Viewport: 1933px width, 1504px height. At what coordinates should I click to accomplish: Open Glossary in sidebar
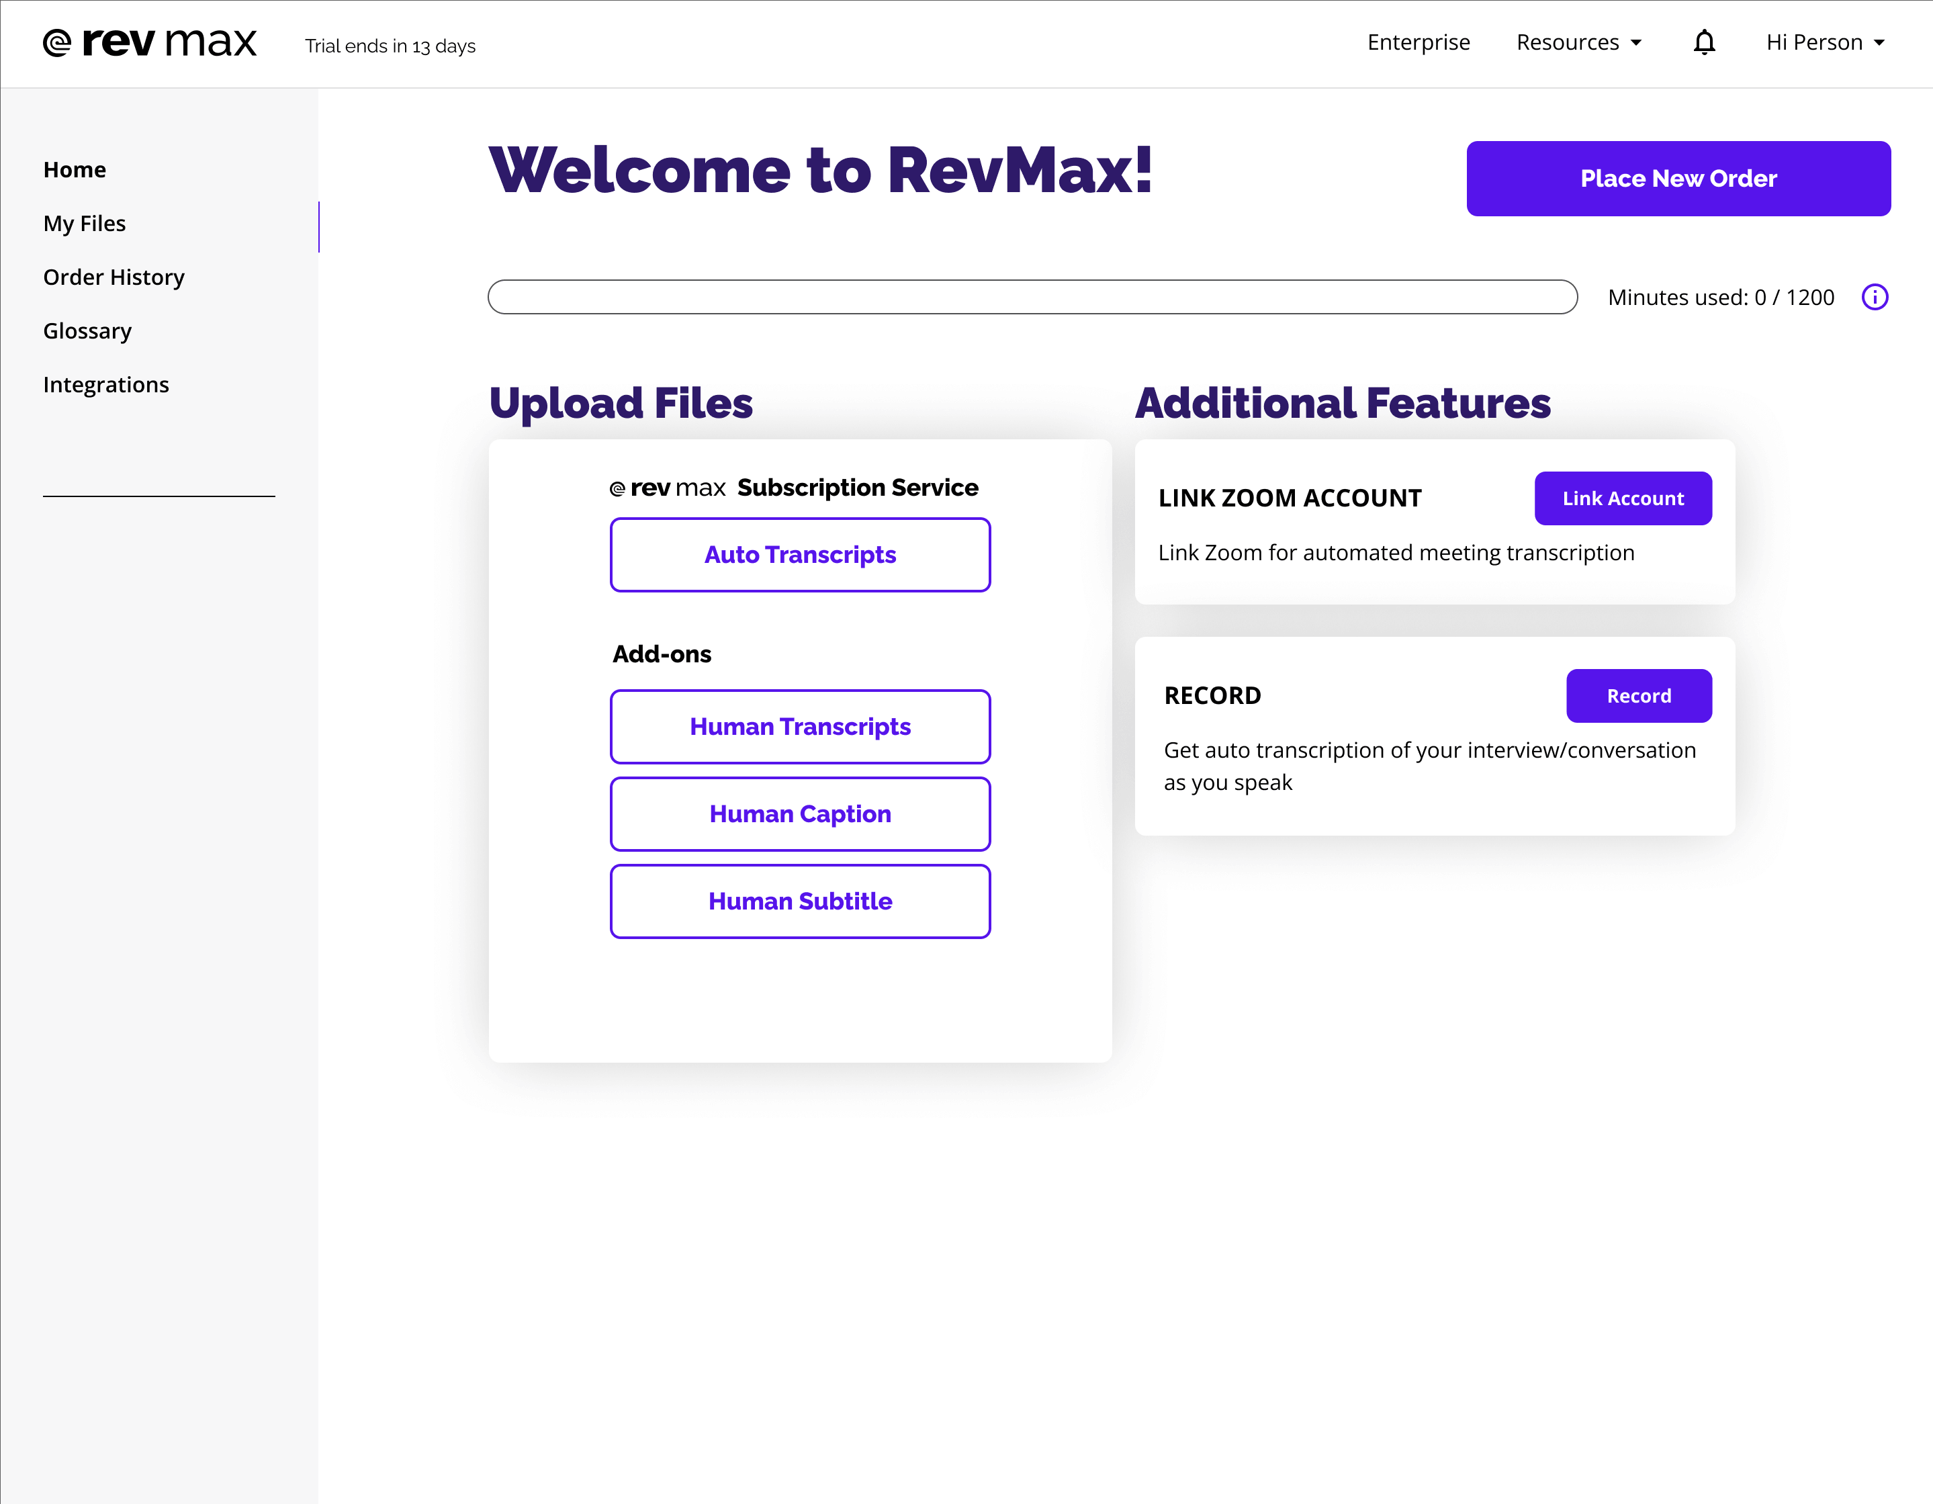click(x=87, y=331)
